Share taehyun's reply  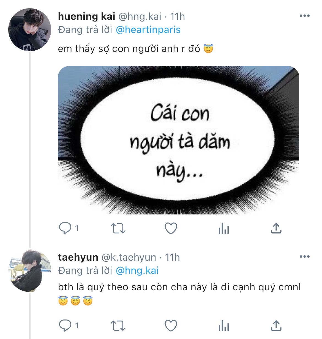pos(276,326)
